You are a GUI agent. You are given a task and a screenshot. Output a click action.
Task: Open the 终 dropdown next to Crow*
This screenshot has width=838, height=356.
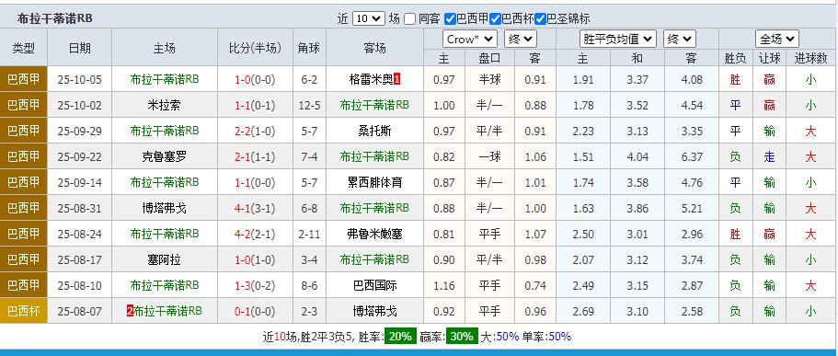(521, 39)
